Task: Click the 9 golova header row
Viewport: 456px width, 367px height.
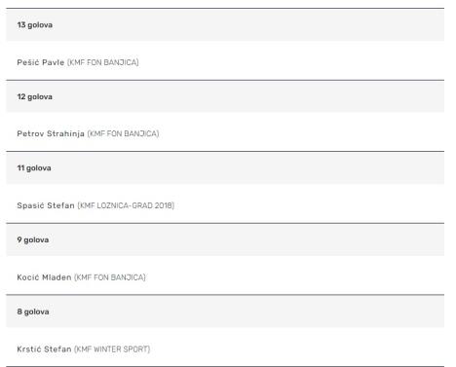Action: coord(225,239)
